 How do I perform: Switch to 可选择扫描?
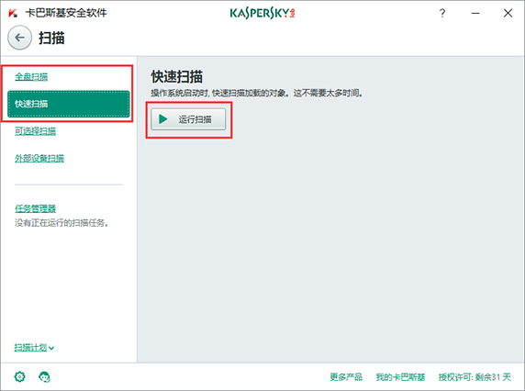tap(35, 131)
